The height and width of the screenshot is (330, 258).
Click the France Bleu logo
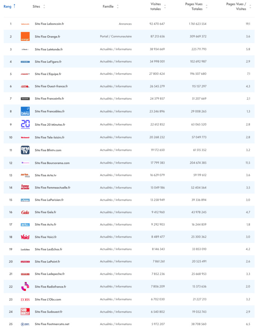click(x=25, y=111)
